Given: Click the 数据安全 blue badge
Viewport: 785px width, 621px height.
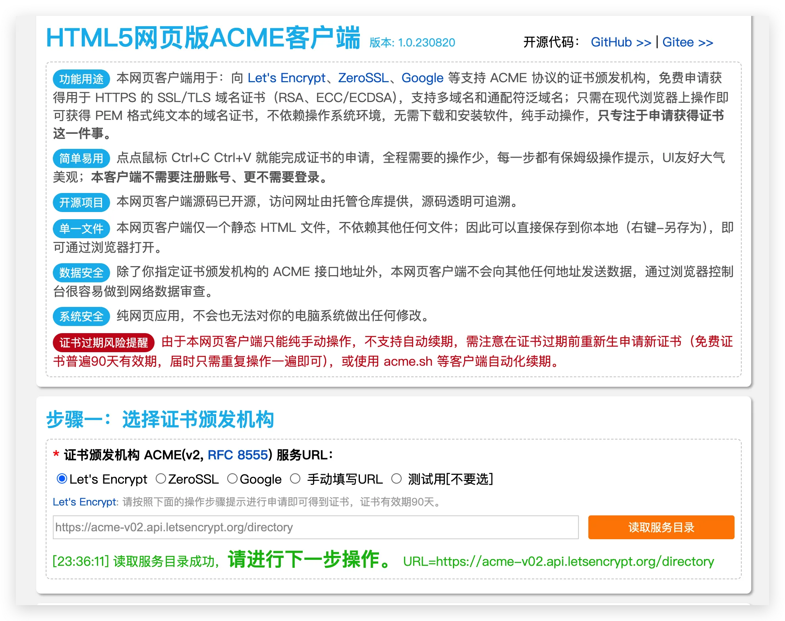Looking at the screenshot, I should tap(81, 273).
